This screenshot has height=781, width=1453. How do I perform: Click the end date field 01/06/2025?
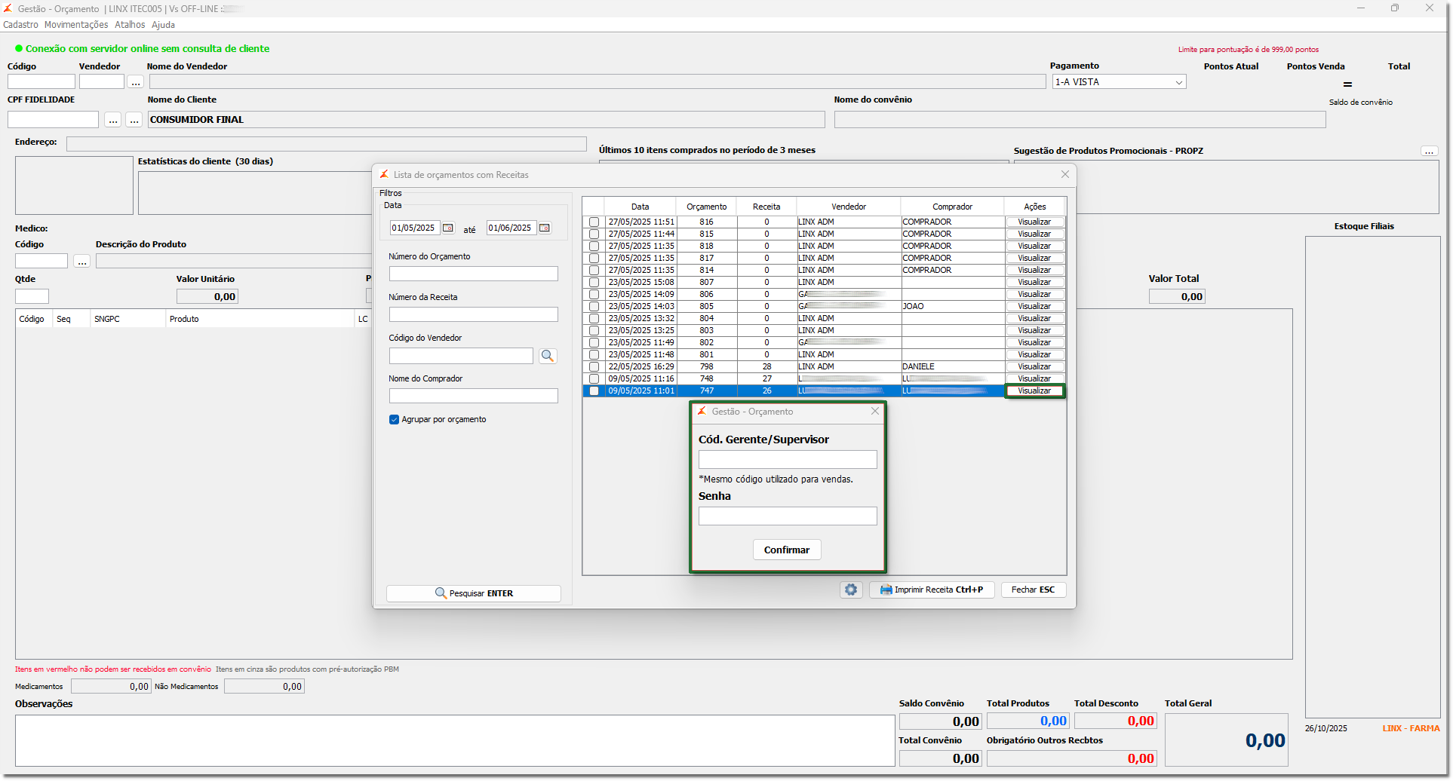tap(511, 228)
